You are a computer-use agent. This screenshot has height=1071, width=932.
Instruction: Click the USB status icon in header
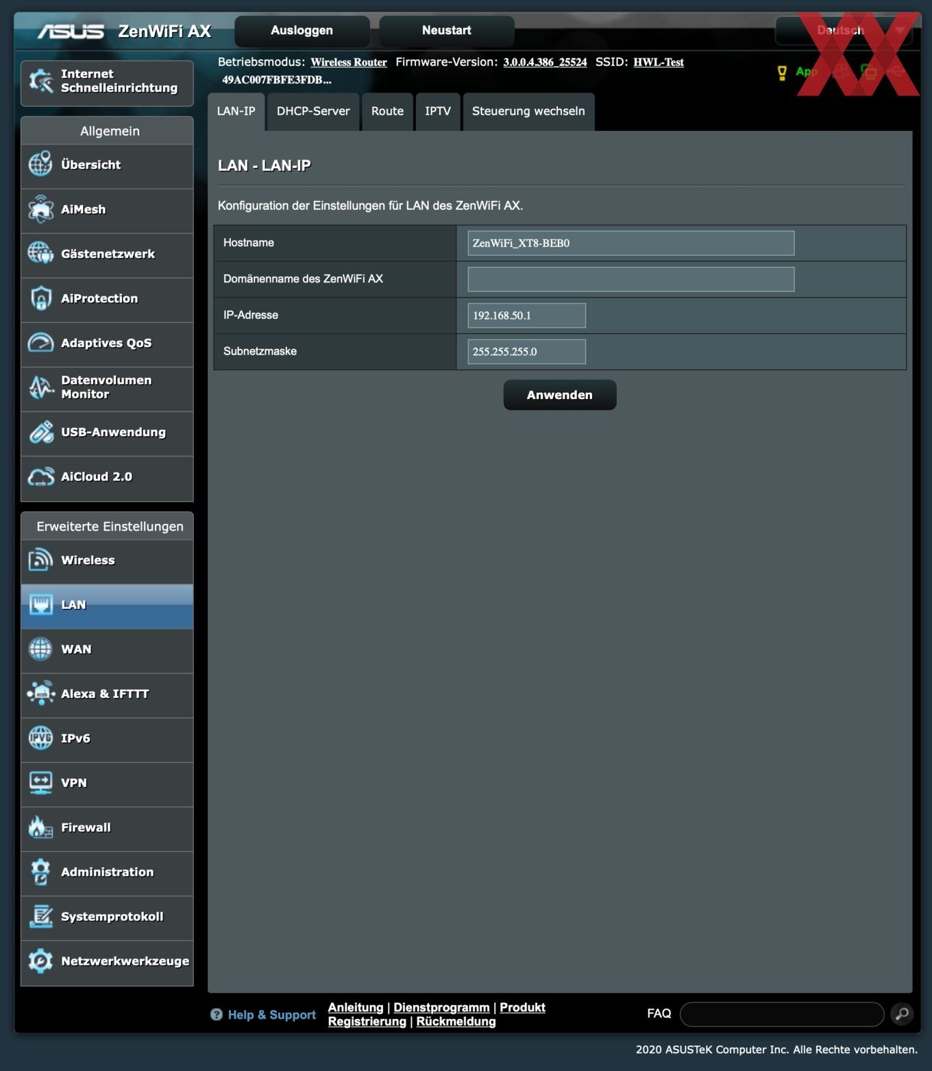(895, 71)
